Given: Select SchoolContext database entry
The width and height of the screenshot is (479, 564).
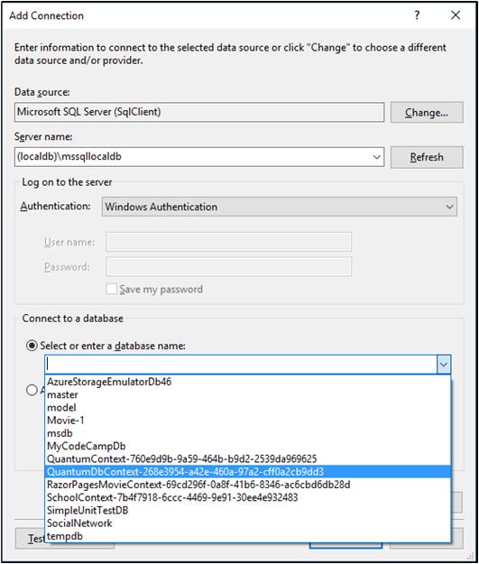Looking at the screenshot, I should [248, 498].
